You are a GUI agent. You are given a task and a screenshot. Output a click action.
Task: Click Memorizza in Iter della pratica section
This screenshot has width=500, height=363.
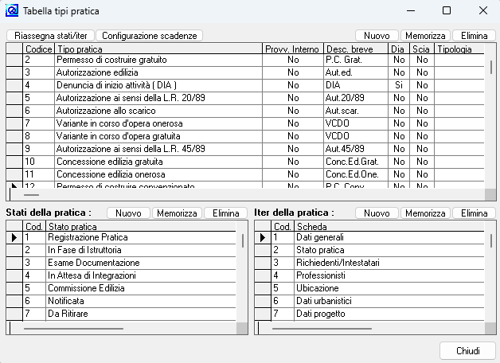click(x=424, y=213)
